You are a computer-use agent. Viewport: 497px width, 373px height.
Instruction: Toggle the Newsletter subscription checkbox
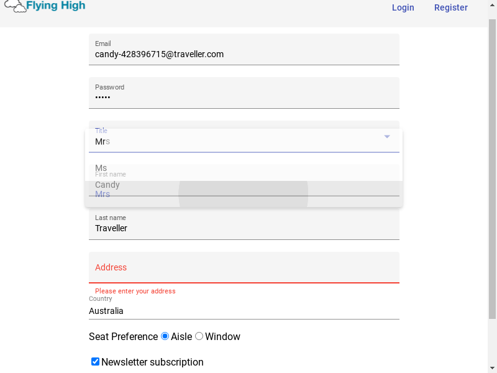pyautogui.click(x=95, y=362)
